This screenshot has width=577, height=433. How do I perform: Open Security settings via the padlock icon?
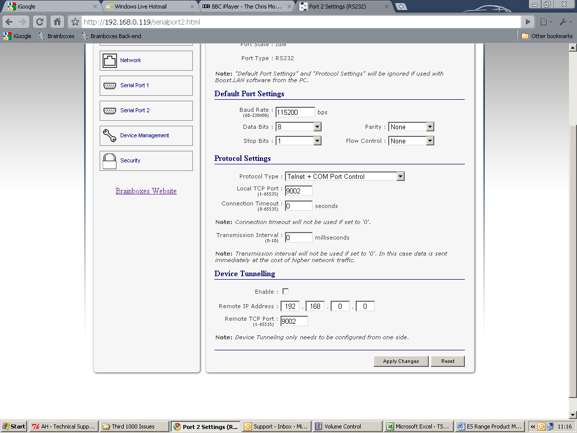tap(109, 160)
